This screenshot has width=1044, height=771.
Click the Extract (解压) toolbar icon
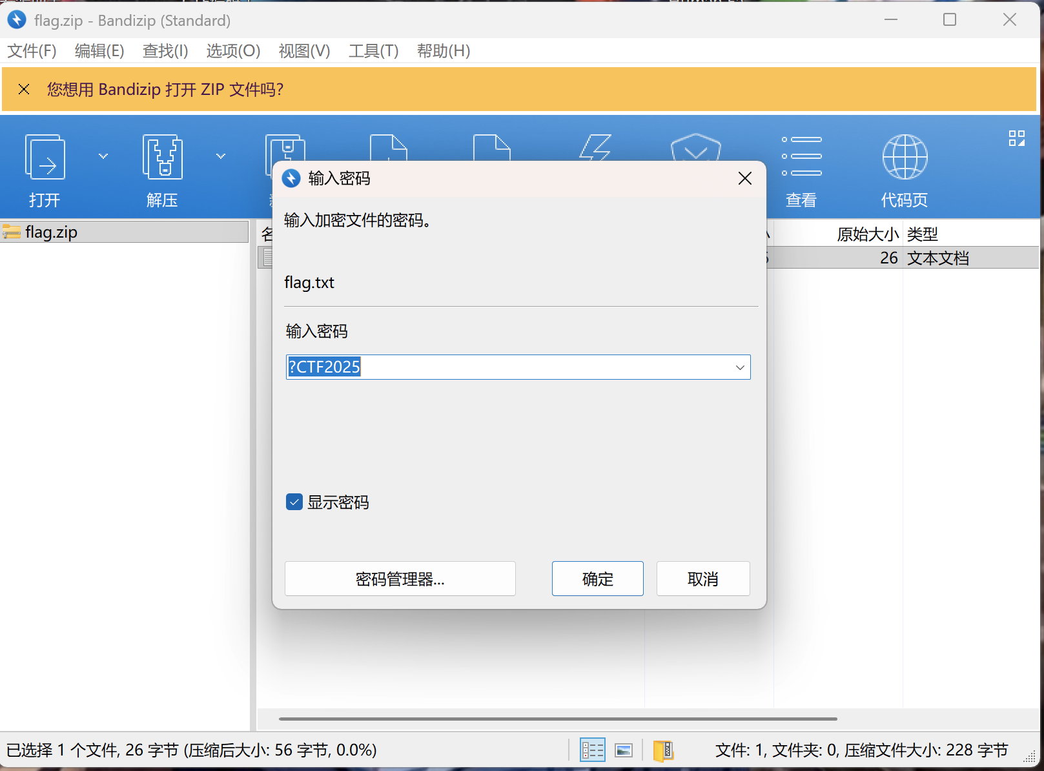tap(162, 157)
